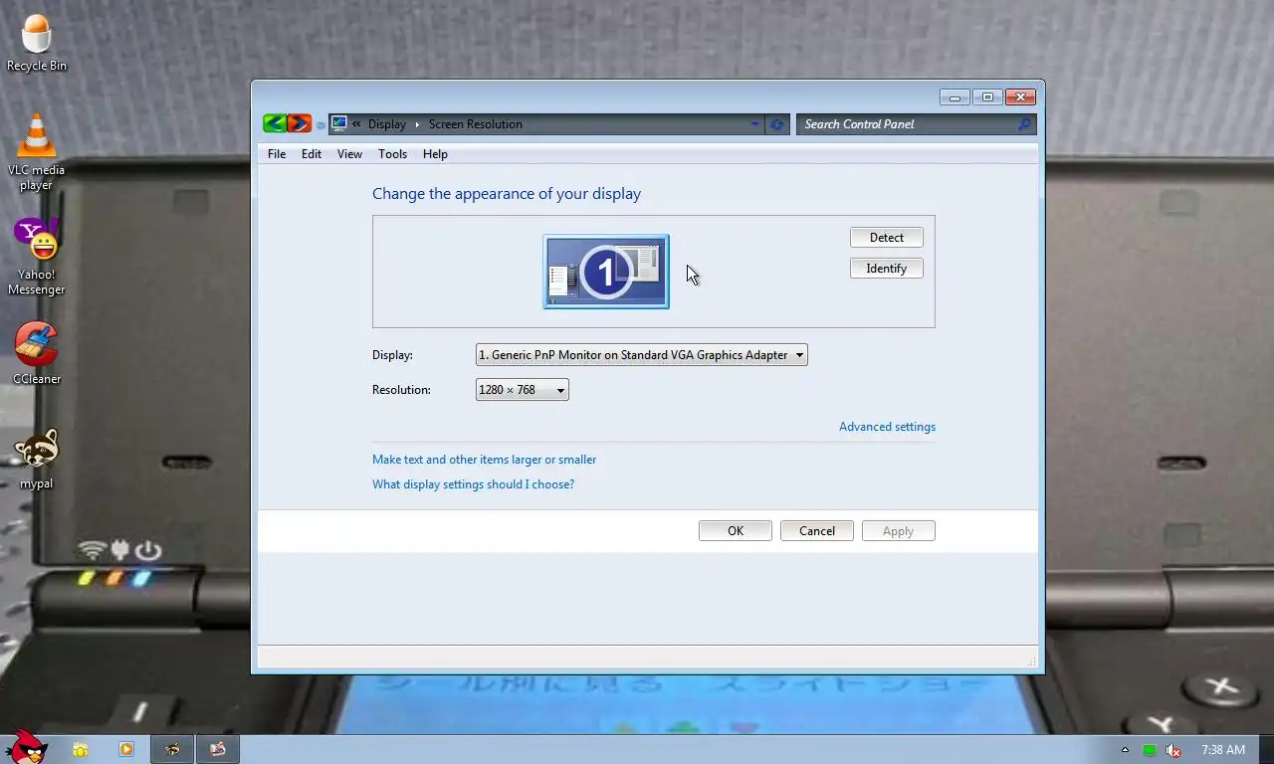1274x764 pixels.
Task: Show hidden tray icons arrow
Action: click(1125, 750)
